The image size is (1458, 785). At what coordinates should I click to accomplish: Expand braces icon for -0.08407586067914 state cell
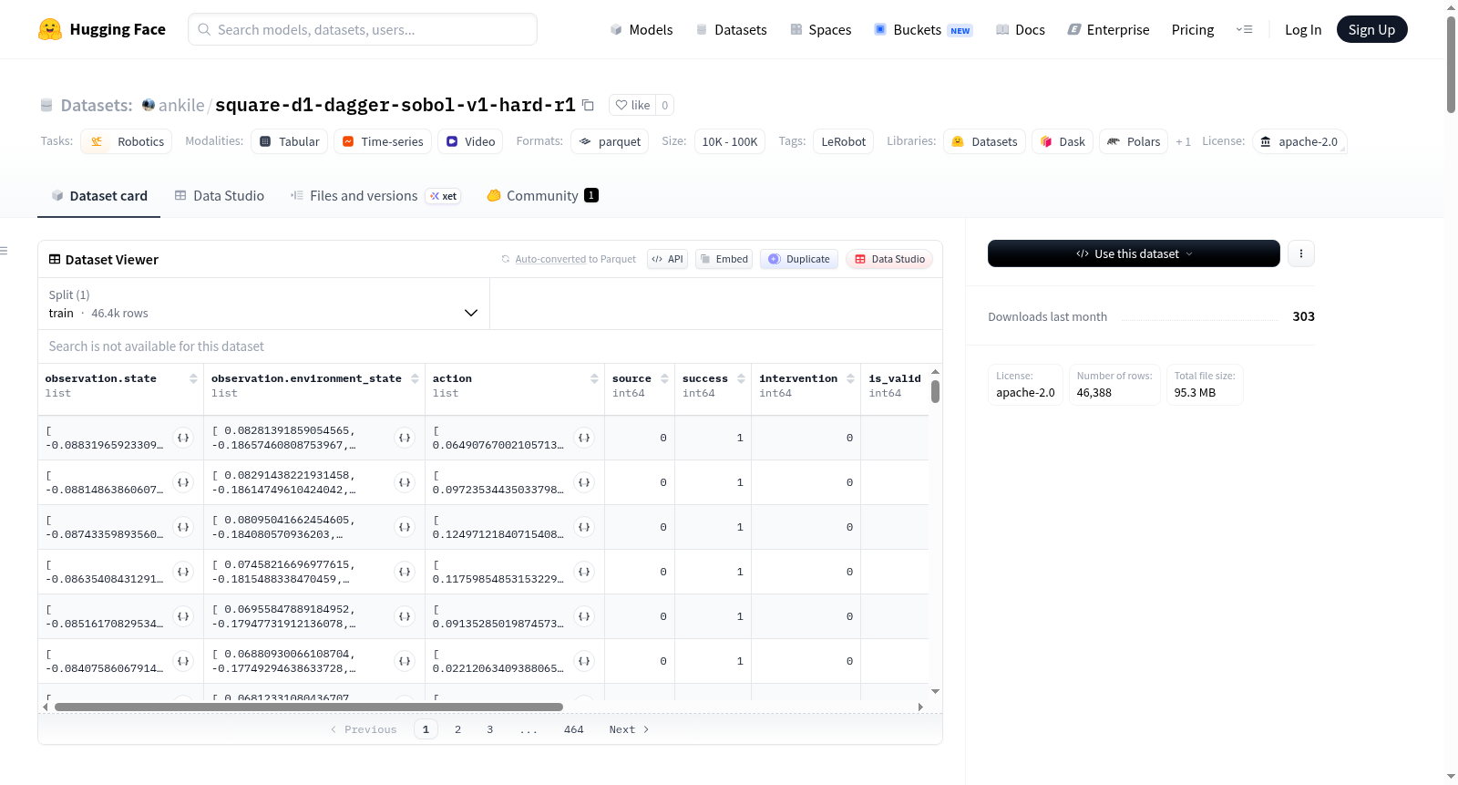(183, 661)
